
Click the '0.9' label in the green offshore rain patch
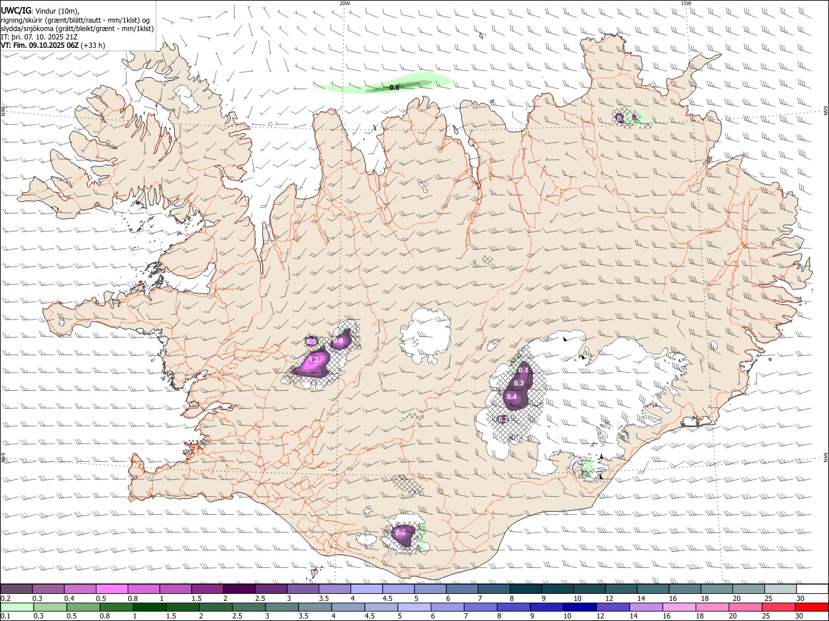394,87
